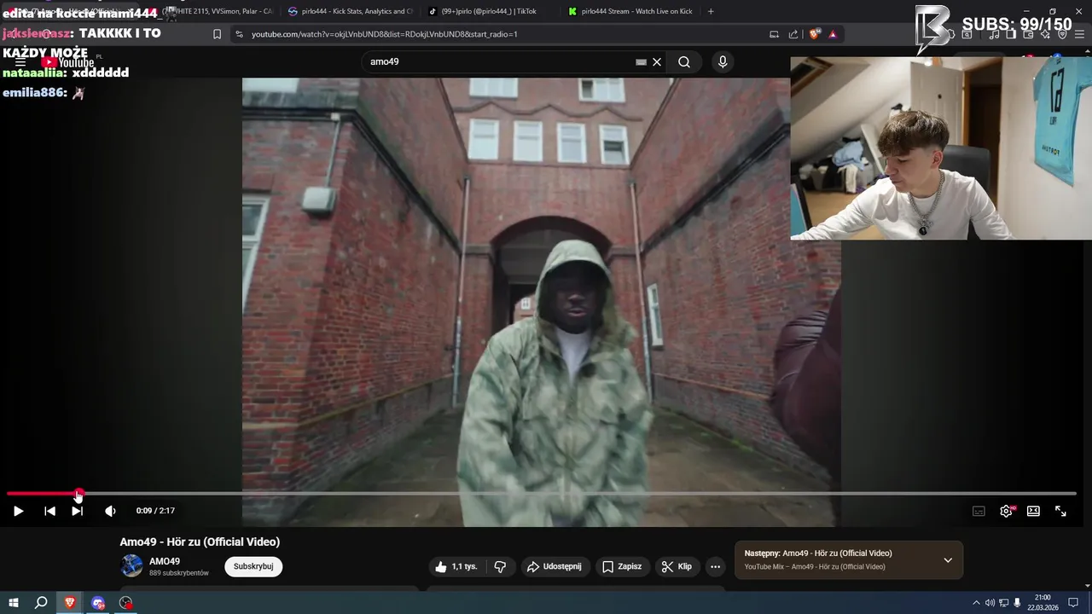Click the Udostępnij share button
Viewport: 1092px width, 614px height.
554,566
